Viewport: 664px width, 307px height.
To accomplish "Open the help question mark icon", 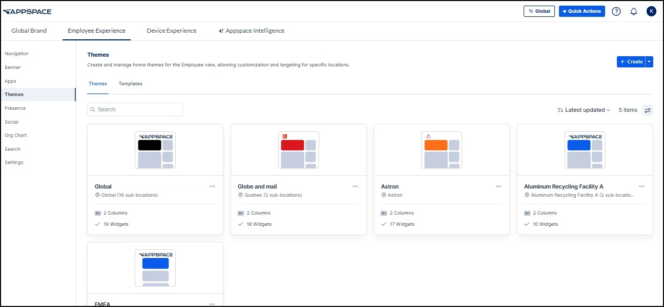I will pyautogui.click(x=616, y=11).
